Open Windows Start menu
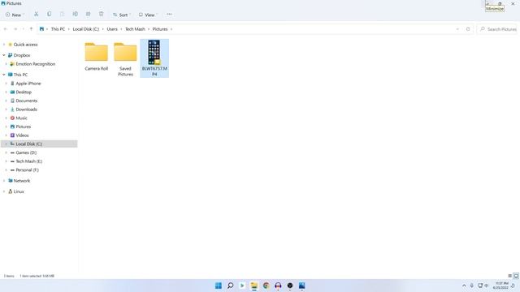Screen dimensions: 520x292 coord(219,286)
